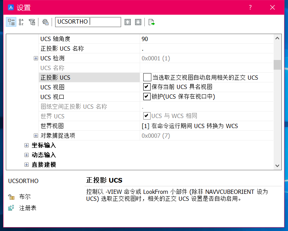This screenshot has height=231, width=288.
Task: Jump to next search result arrow
Action: [x=138, y=22]
